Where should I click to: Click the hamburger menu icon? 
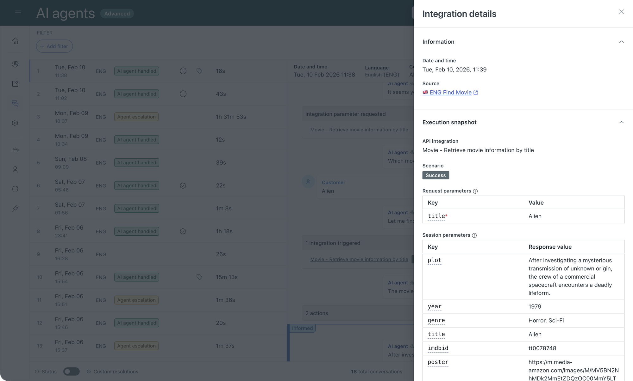[x=18, y=13]
